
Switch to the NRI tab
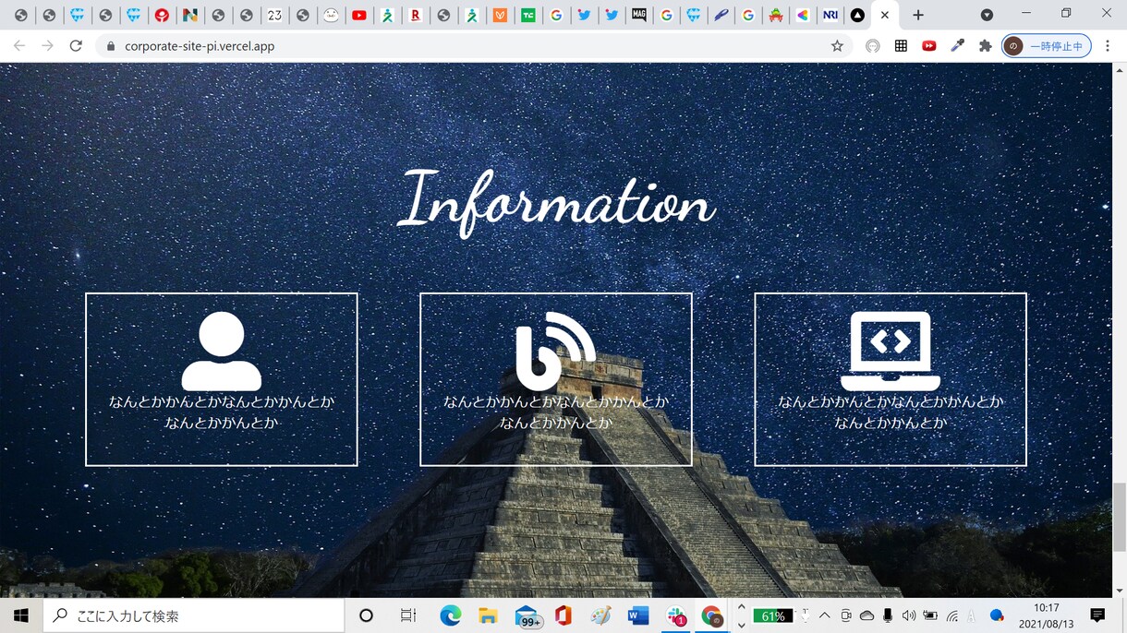coord(830,15)
